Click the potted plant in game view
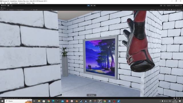The image size is (183, 103). click(65, 62)
